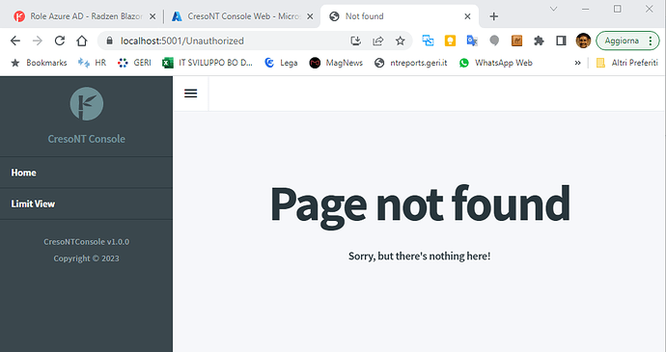
Task: Open the Home sidebar menu item
Action: pos(86,173)
